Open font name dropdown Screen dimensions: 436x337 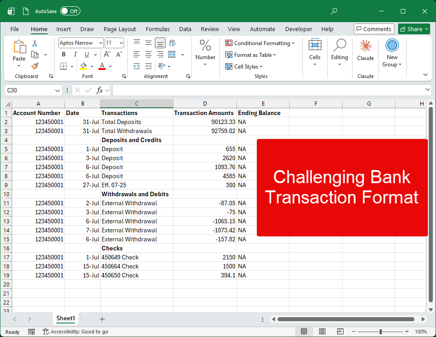pos(100,43)
